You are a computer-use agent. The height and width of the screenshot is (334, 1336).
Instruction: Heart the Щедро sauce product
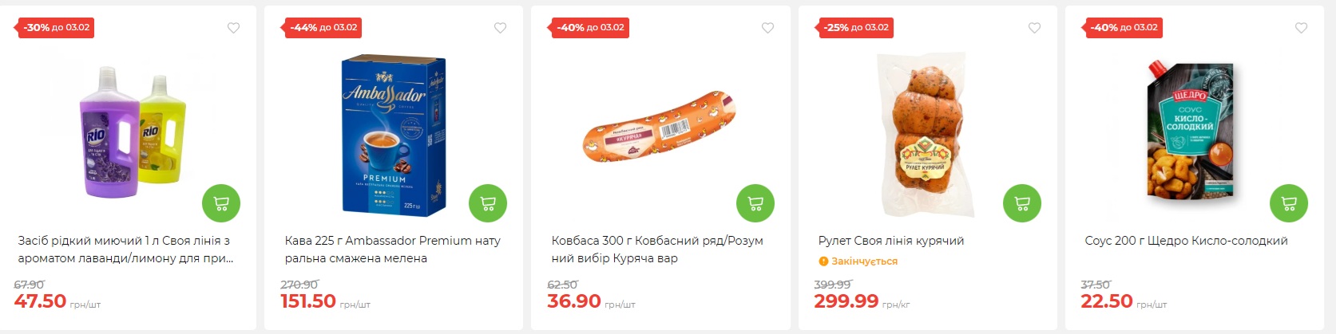1301,28
